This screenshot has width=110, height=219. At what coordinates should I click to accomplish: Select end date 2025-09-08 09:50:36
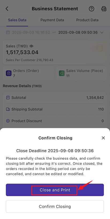[78, 33]
